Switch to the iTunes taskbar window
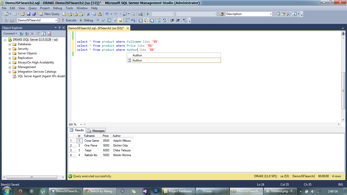 point(213,191)
